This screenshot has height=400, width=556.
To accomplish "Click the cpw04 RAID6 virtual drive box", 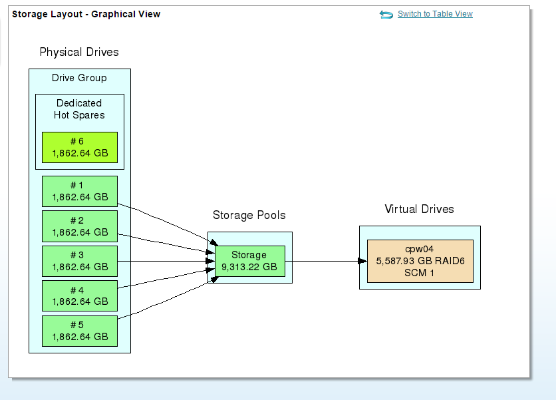I will pos(420,261).
